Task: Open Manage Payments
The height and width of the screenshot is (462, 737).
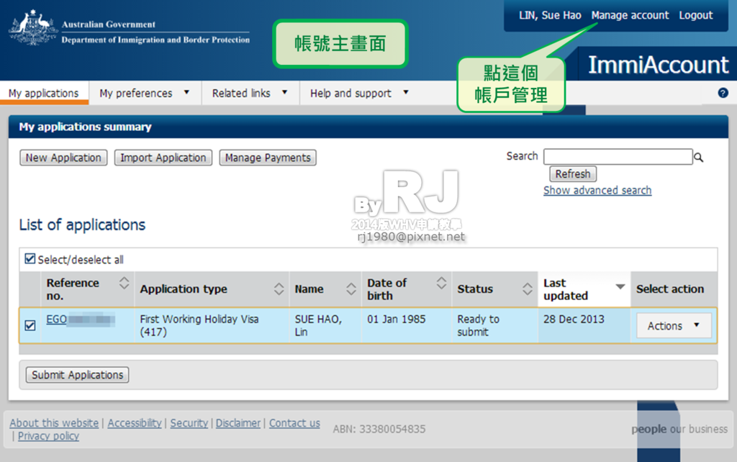Action: click(x=268, y=158)
